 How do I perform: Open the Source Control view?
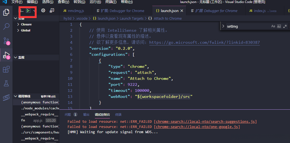(6, 41)
